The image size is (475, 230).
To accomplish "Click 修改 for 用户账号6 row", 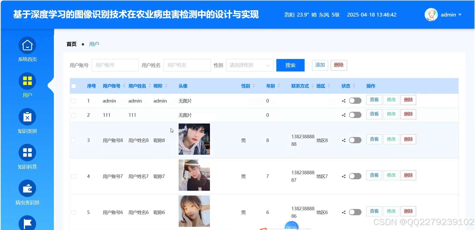I will 391,211.
